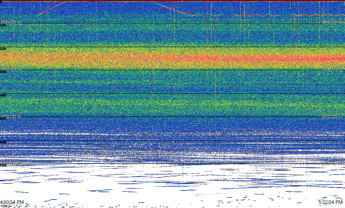
Task: Click the right-side 400.00 m range label
Action: pyautogui.click(x=333, y=116)
